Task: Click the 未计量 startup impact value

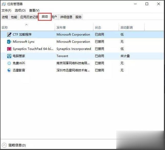Action: (x=125, y=56)
